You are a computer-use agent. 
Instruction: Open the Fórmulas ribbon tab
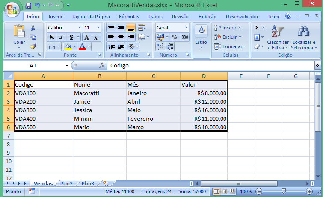point(129,17)
